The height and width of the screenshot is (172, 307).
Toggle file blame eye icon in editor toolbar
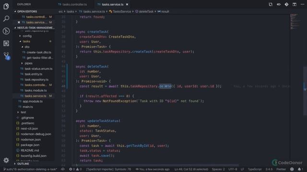tap(278, 4)
